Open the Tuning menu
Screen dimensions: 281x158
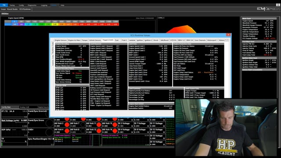point(12,5)
